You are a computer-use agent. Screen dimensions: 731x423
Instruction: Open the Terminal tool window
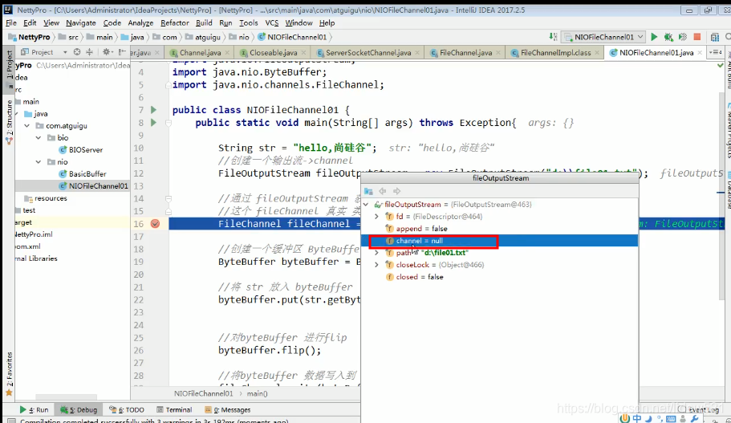[174, 410]
